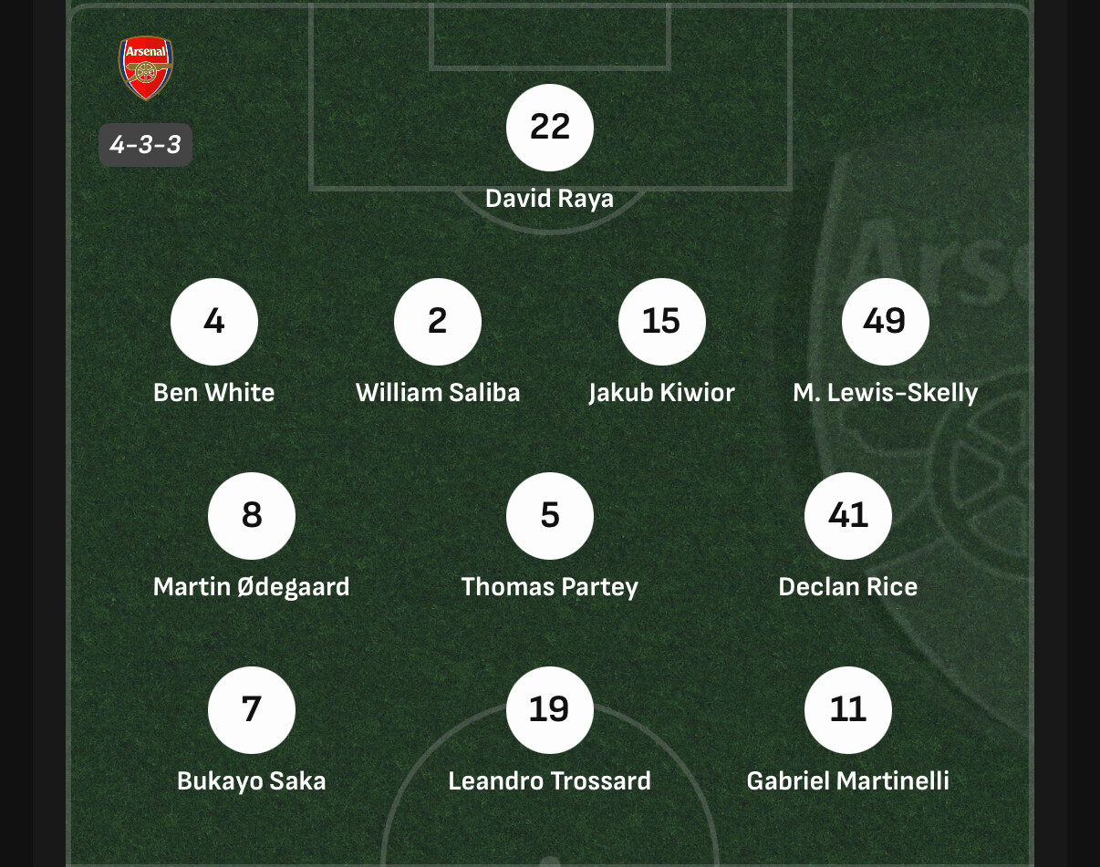The height and width of the screenshot is (867, 1100).
Task: Open the Martin Ødegaard name link
Action: 252,586
